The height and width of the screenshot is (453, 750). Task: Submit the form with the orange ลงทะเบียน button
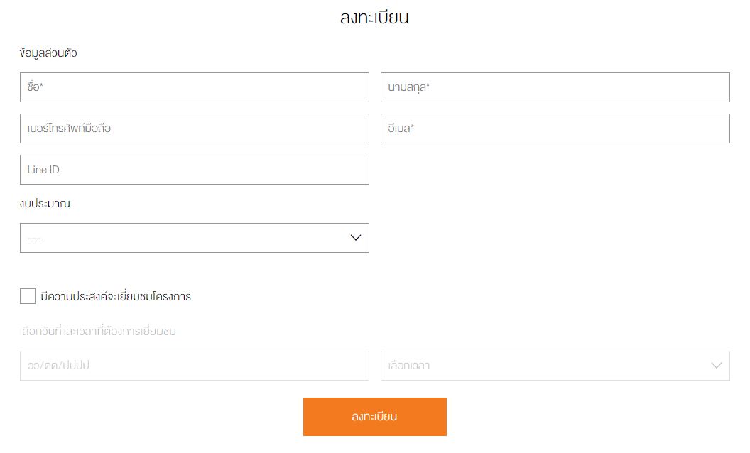375,417
